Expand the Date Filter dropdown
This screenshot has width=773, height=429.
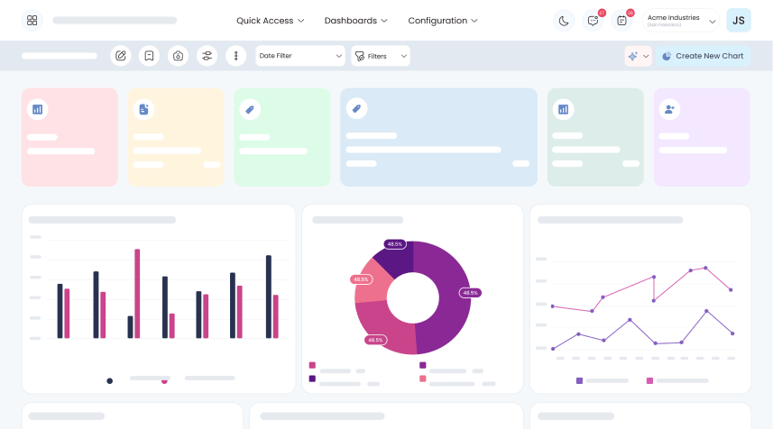(300, 56)
